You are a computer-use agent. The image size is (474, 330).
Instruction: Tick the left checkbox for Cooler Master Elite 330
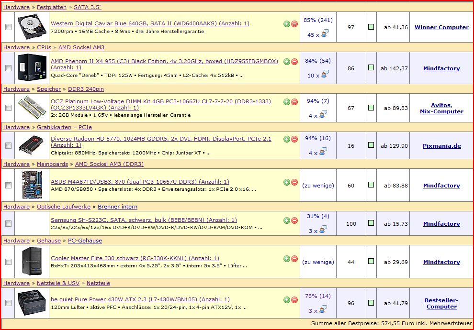(8, 262)
